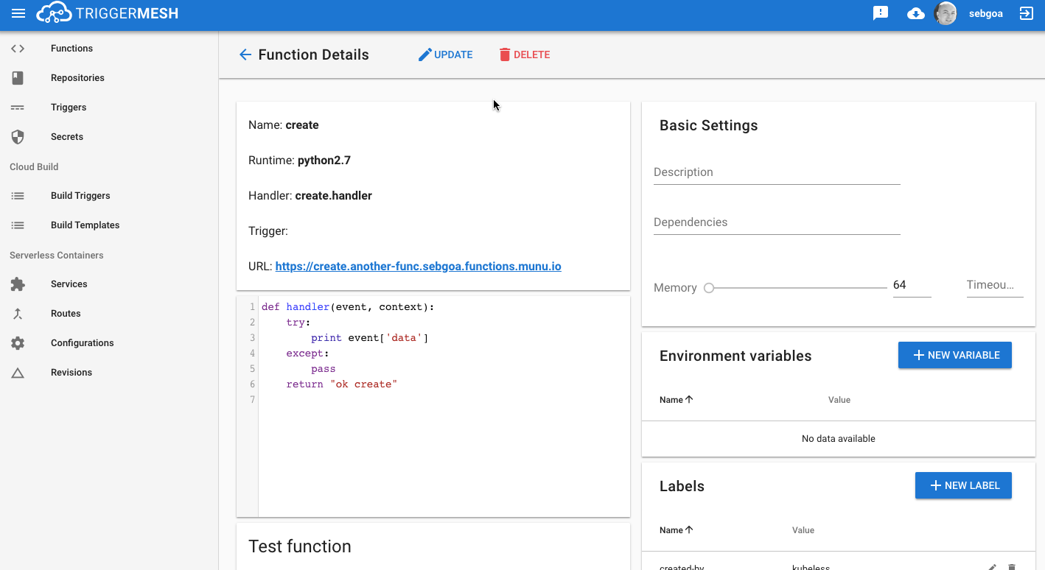Click the sebgoa username
Viewport: 1045px width, 570px height.
pyautogui.click(x=986, y=14)
